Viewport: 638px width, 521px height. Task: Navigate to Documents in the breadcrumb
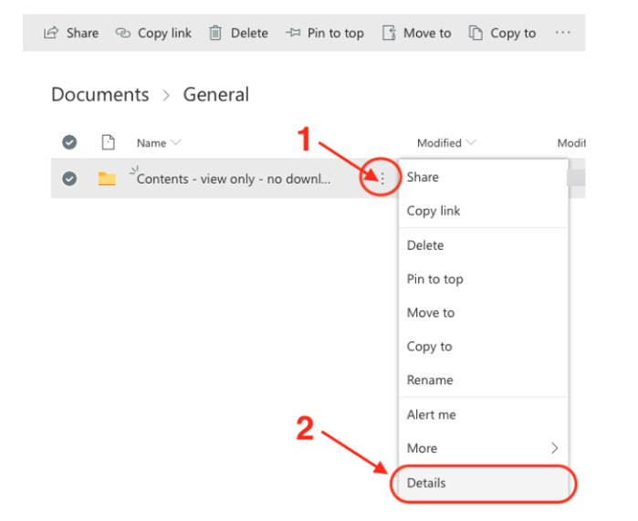(99, 95)
